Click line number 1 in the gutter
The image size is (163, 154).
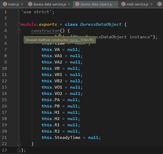point(6,12)
